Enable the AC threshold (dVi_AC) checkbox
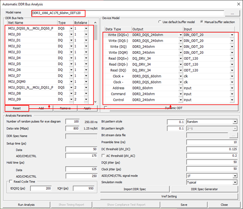 point(104,156)
